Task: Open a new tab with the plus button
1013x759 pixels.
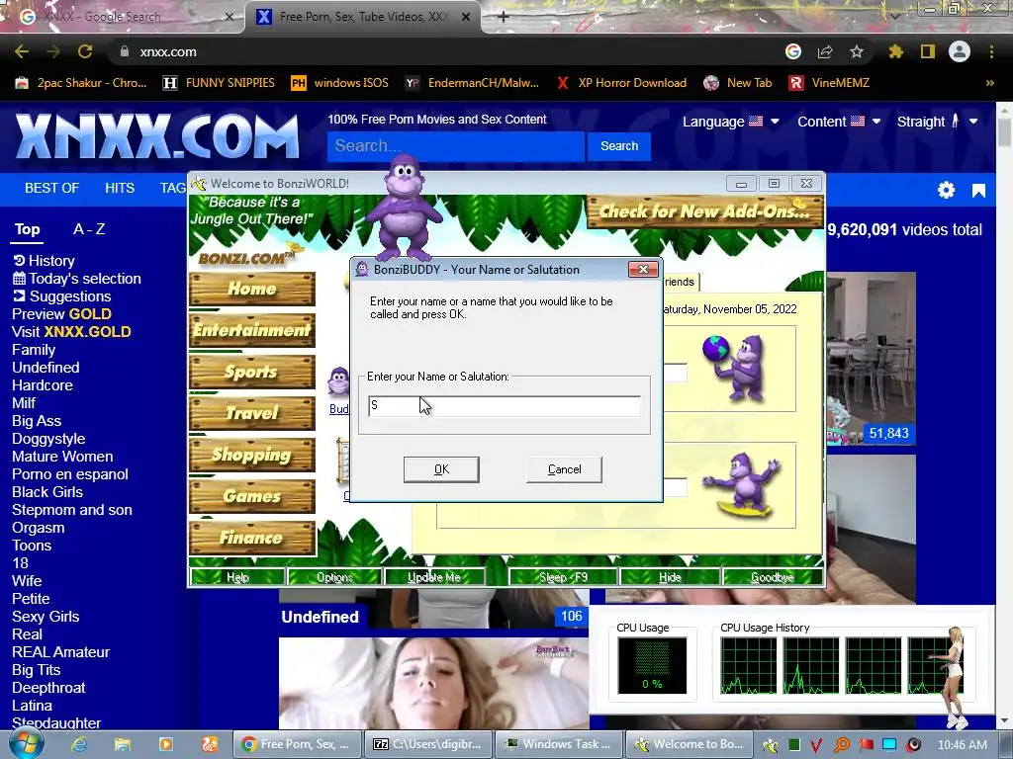Action: (504, 17)
